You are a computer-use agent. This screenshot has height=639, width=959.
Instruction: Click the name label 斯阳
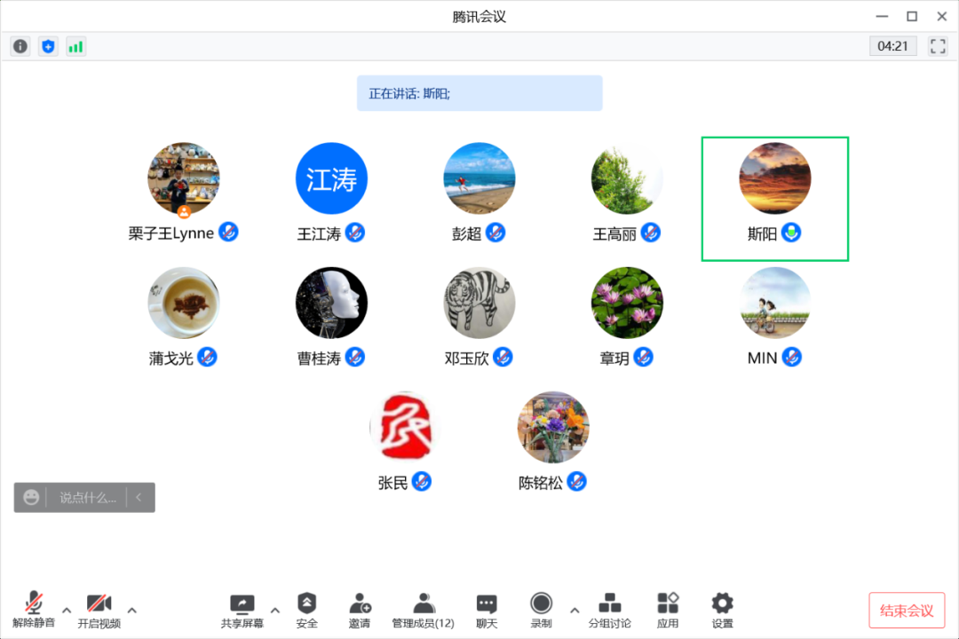[x=762, y=234]
